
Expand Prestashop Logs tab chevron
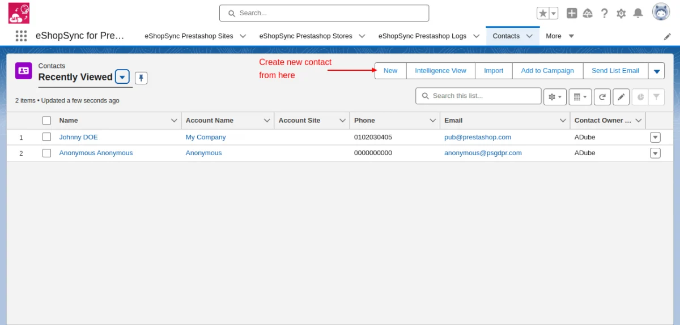tap(476, 36)
